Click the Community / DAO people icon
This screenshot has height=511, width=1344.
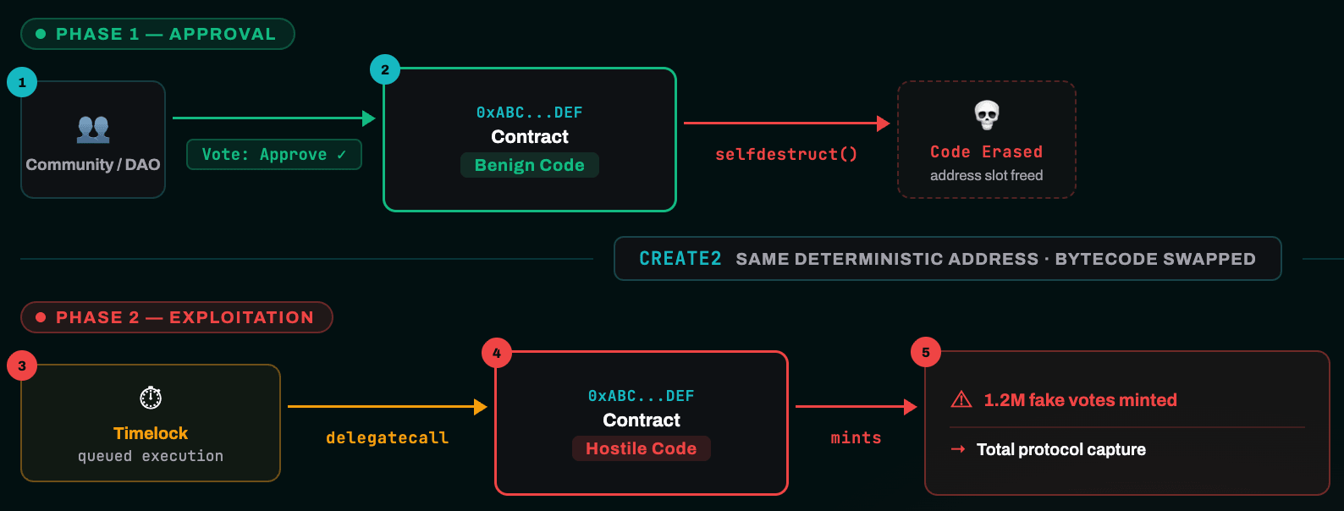(93, 129)
